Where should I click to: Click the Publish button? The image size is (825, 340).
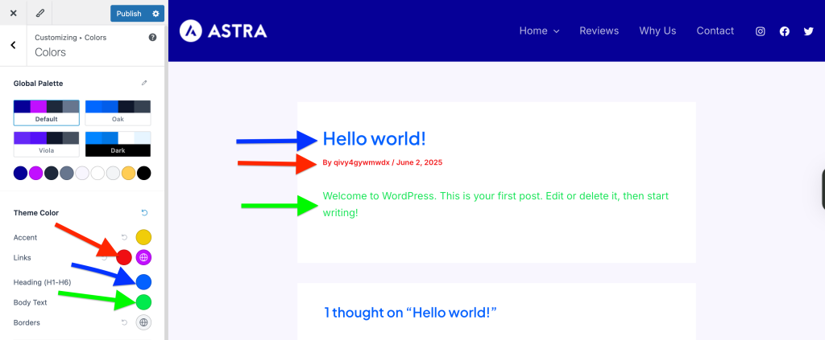[128, 14]
